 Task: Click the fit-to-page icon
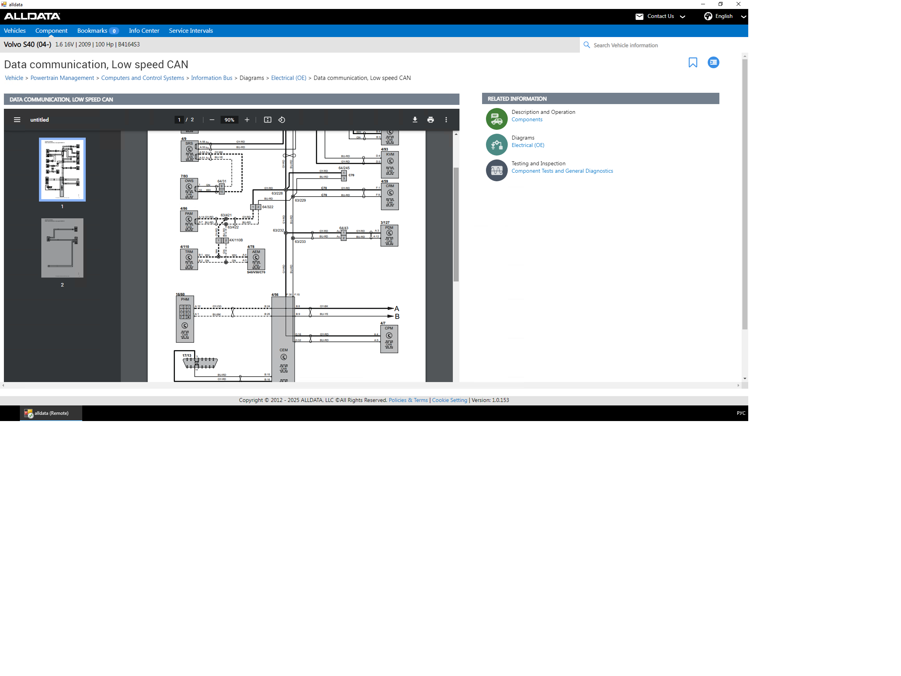pos(268,120)
